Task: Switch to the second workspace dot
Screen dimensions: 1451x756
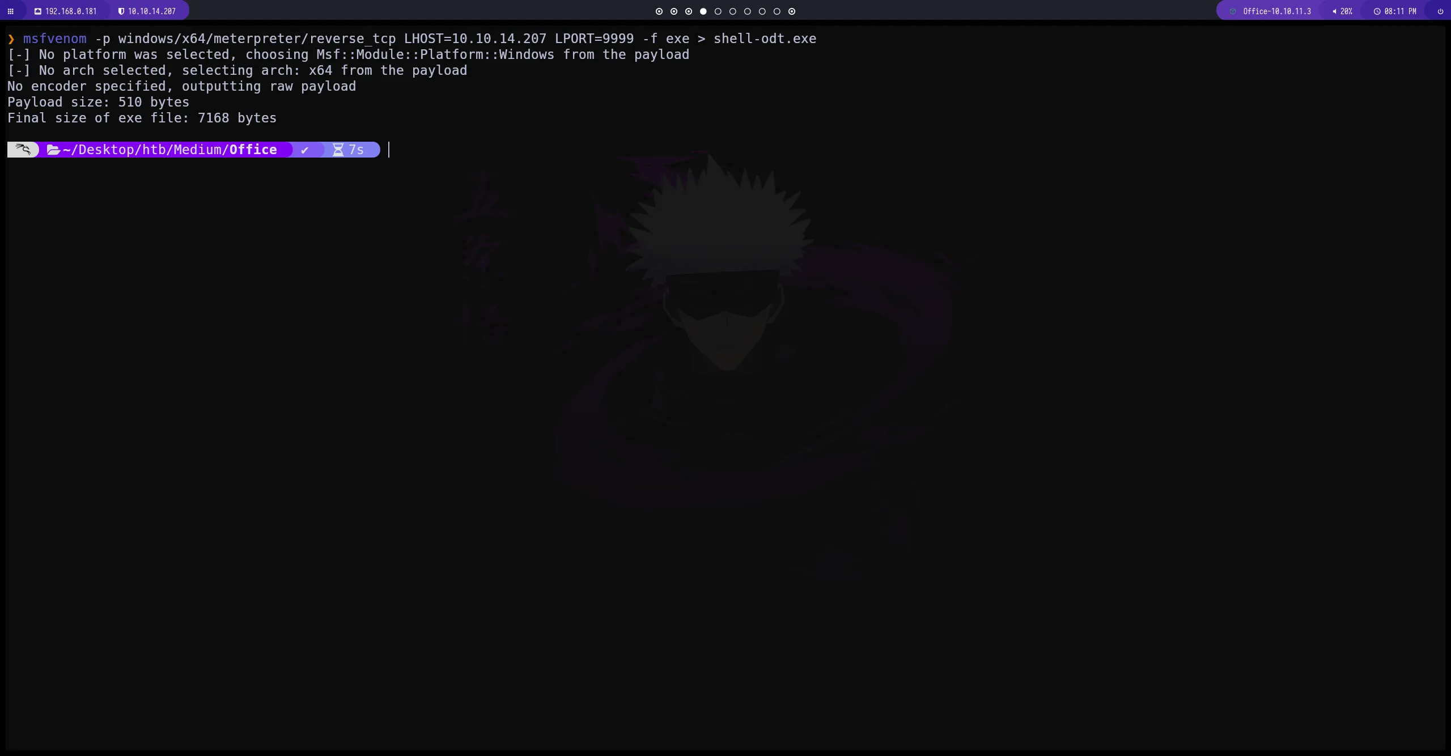Action: click(x=674, y=11)
